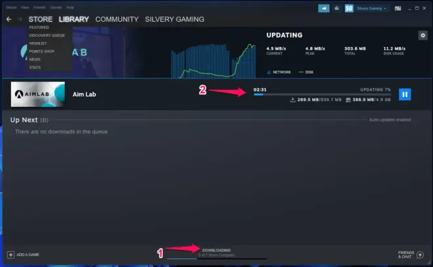Image resolution: width=433 pixels, height=267 pixels.
Task: Select Discovery Queue in Store submenu
Action: [47, 35]
